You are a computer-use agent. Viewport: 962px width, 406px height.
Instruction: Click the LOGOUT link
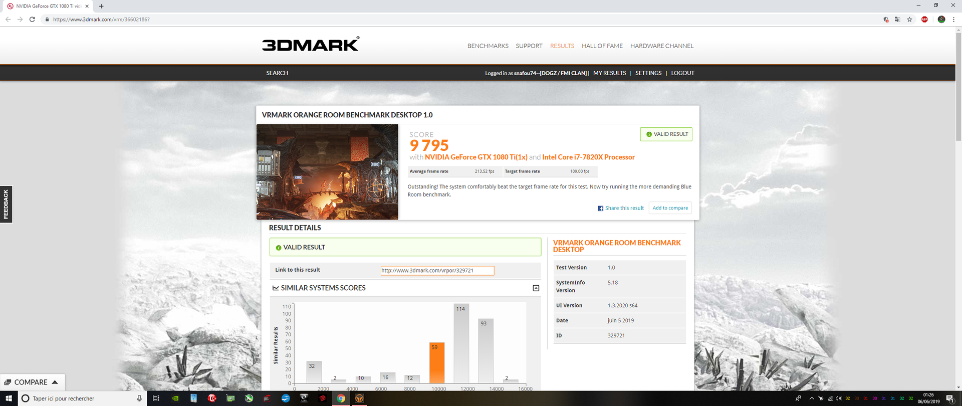682,73
